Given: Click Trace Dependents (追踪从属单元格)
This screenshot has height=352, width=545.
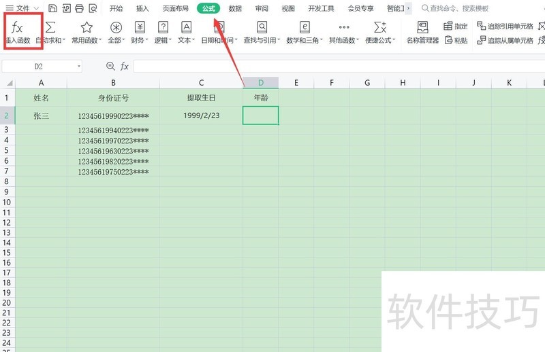Looking at the screenshot, I should (505, 40).
